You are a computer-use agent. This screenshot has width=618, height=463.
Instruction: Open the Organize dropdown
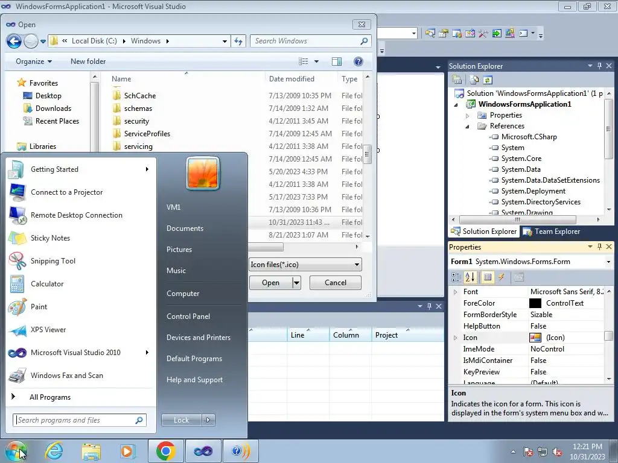click(x=34, y=61)
